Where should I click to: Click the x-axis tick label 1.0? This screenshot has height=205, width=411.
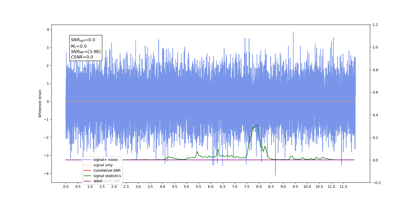pyautogui.click(x=90, y=187)
